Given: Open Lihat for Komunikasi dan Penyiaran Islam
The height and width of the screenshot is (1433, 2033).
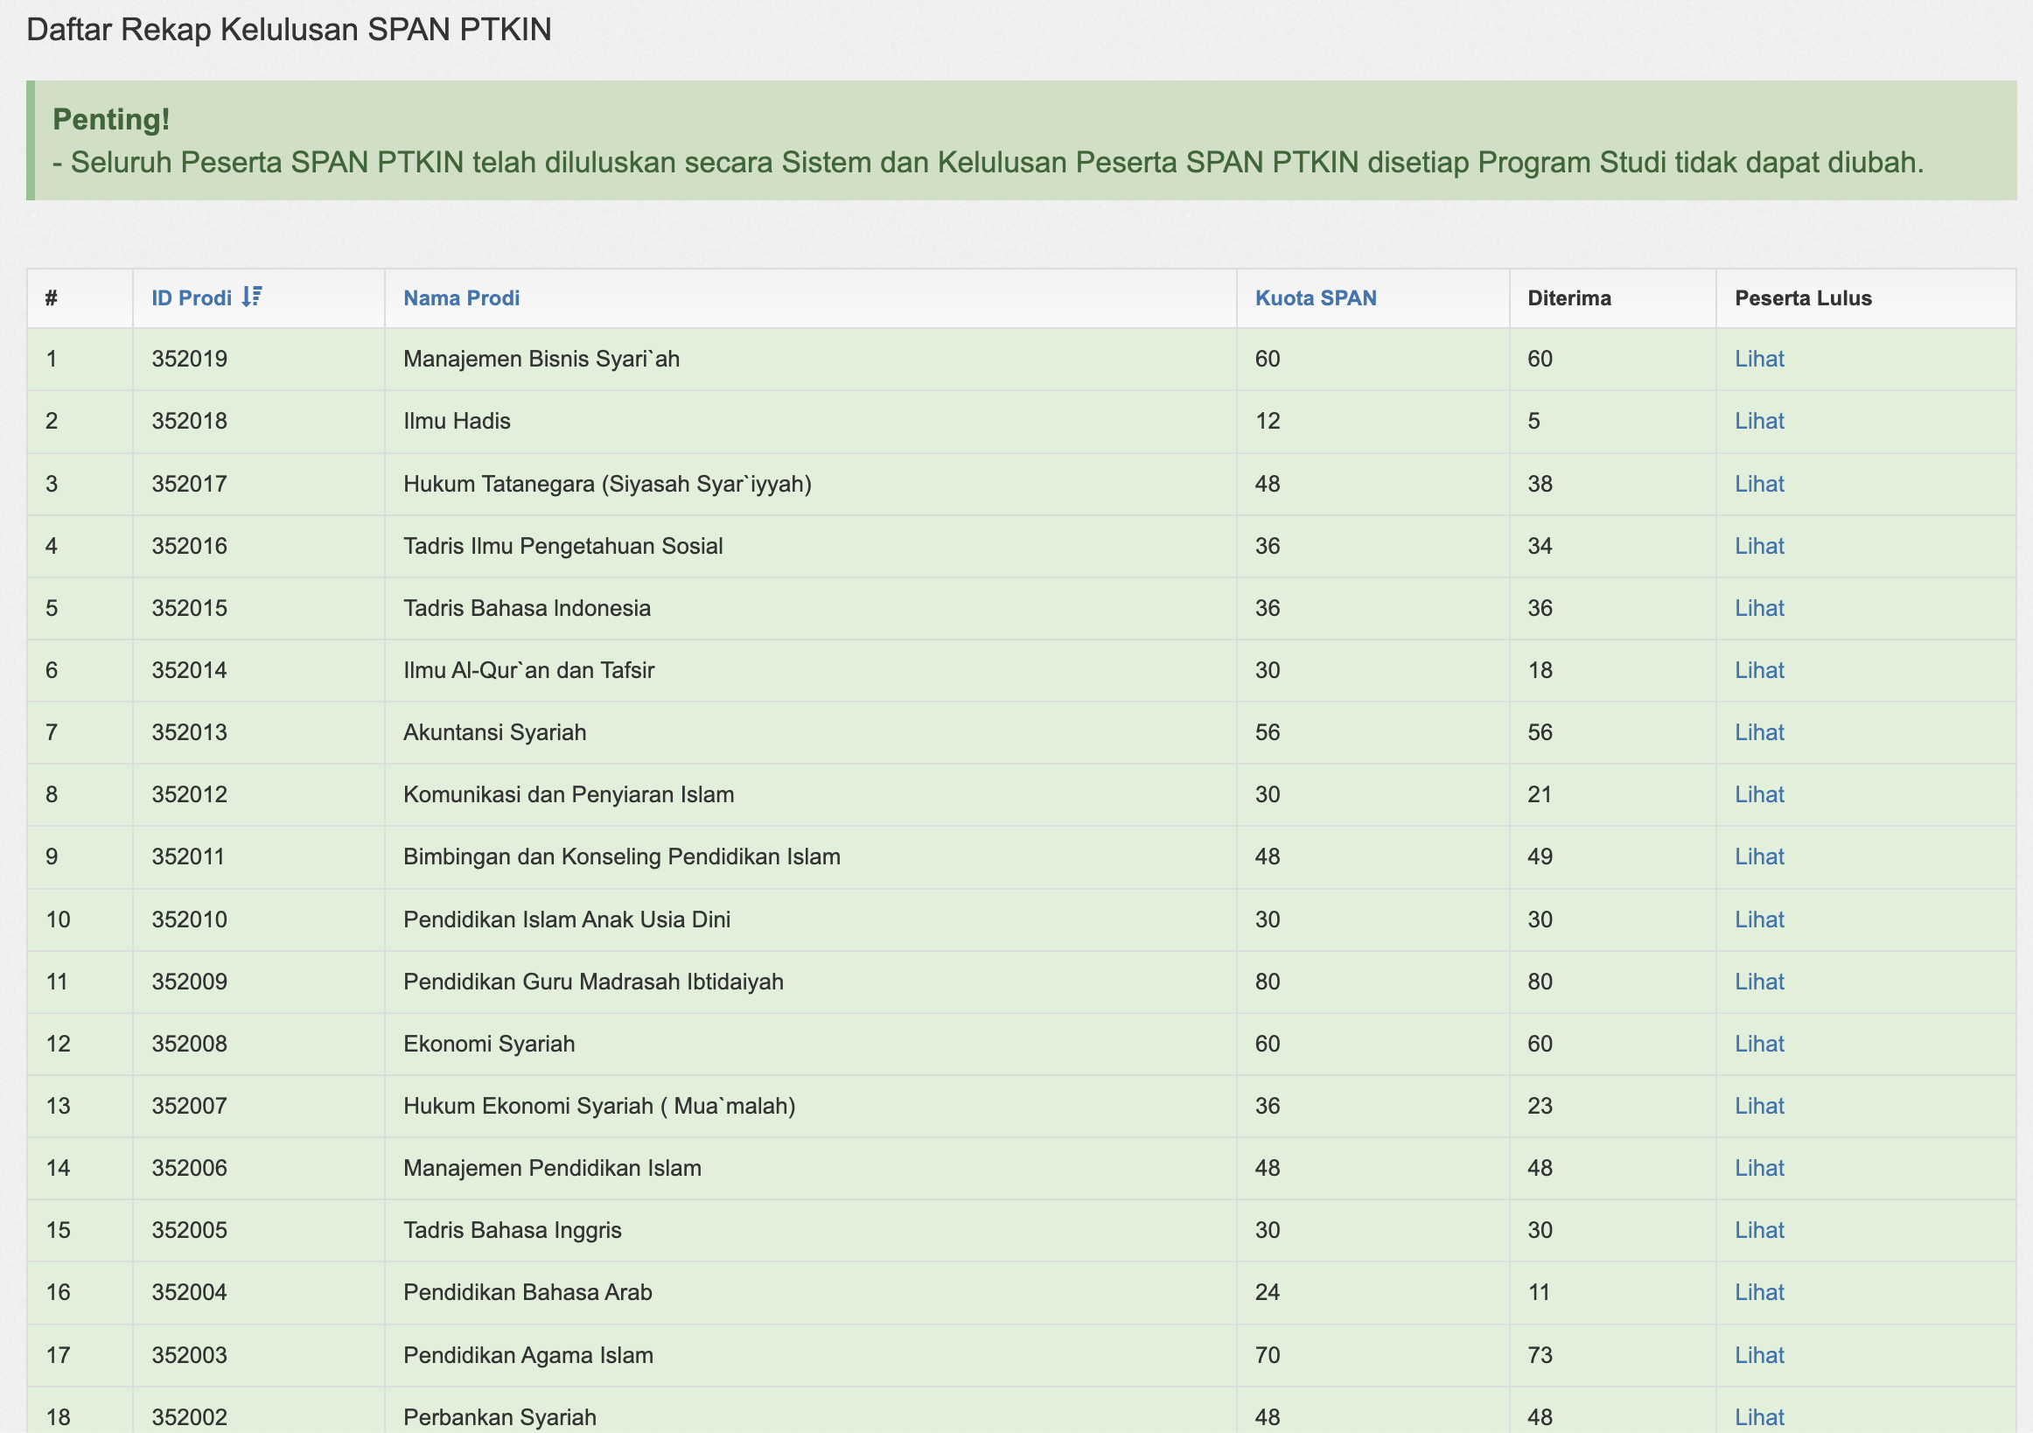Looking at the screenshot, I should 1759,794.
